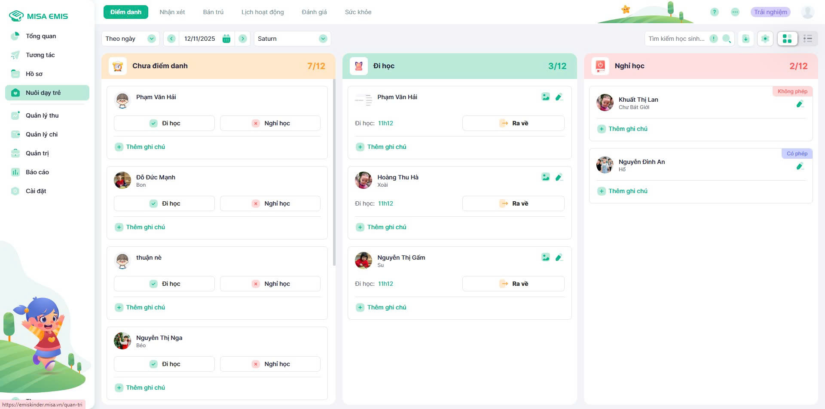Open the help question mark icon
The image size is (825, 409).
coord(714,12)
